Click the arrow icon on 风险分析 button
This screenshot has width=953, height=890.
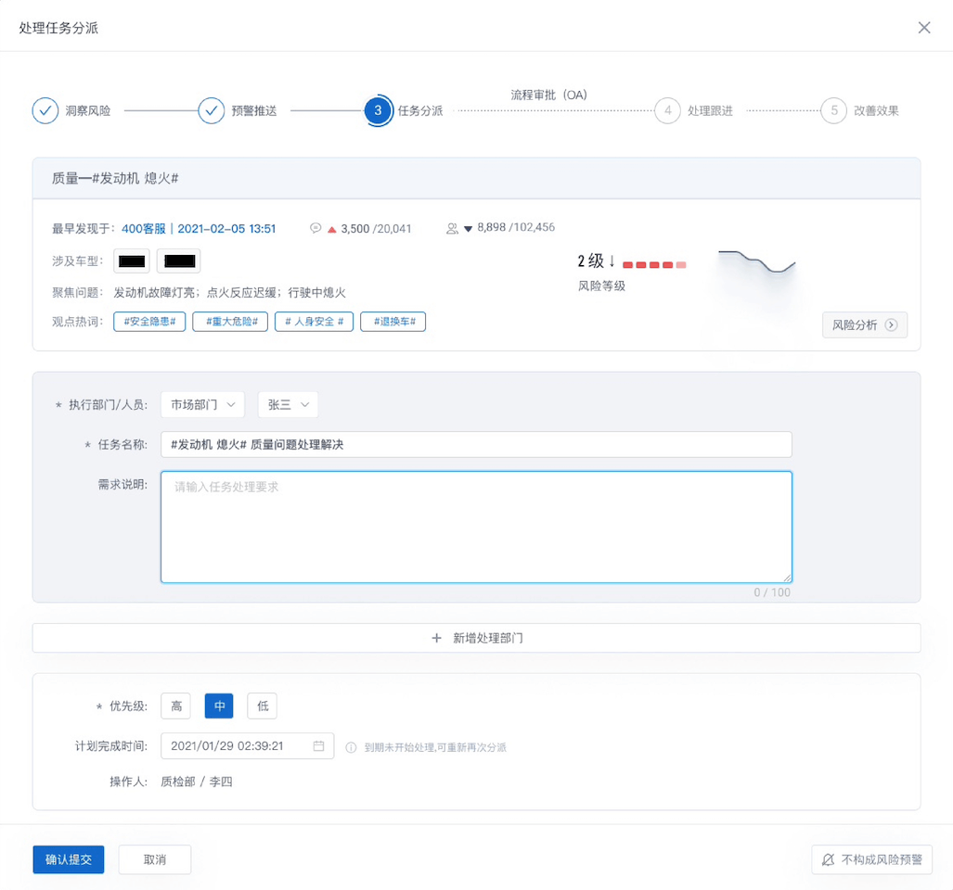[x=891, y=325]
